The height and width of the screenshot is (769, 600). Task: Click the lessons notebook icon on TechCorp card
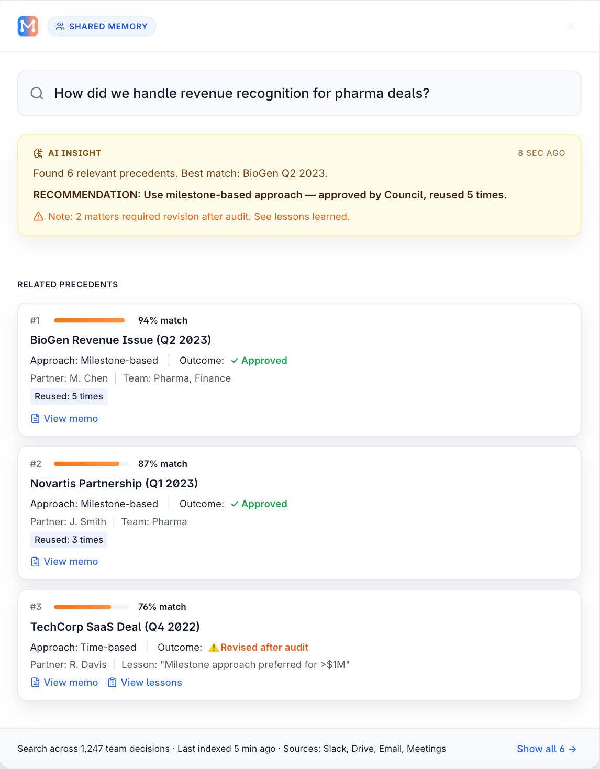[112, 682]
